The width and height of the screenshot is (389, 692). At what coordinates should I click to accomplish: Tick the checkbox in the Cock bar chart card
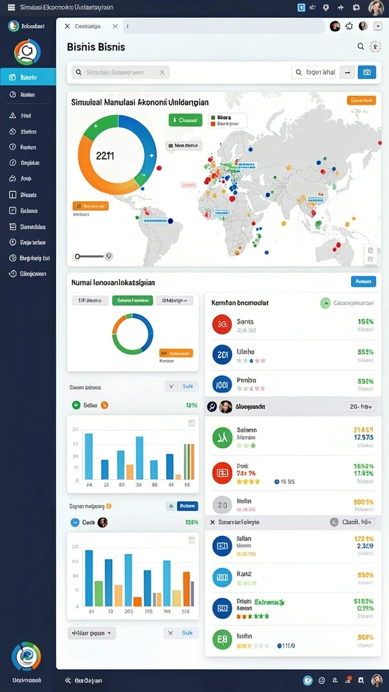coord(191,540)
